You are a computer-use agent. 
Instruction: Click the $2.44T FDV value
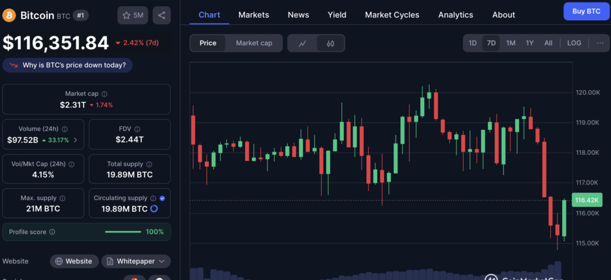coord(129,139)
